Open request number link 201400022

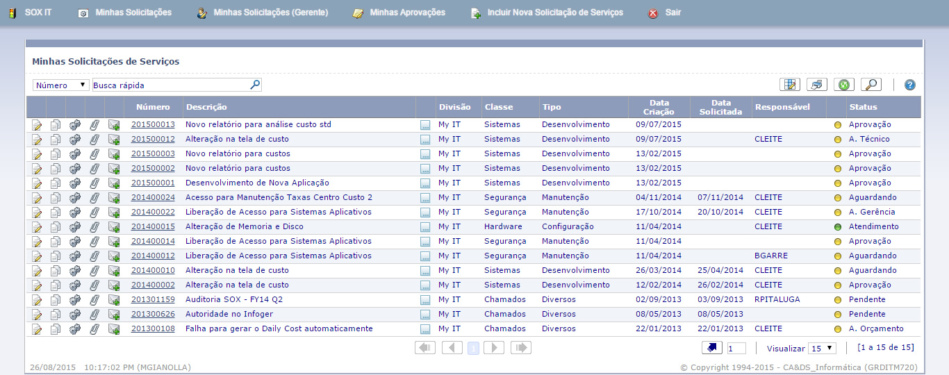coord(153,212)
